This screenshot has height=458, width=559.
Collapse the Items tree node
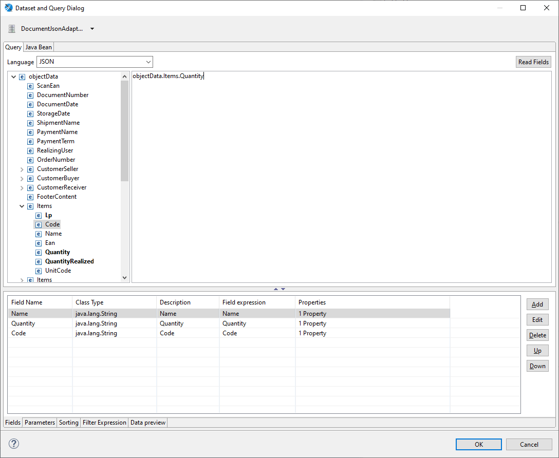pyautogui.click(x=22, y=206)
